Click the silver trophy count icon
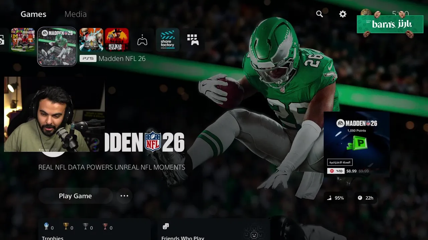The height and width of the screenshot is (240, 428). click(x=86, y=227)
